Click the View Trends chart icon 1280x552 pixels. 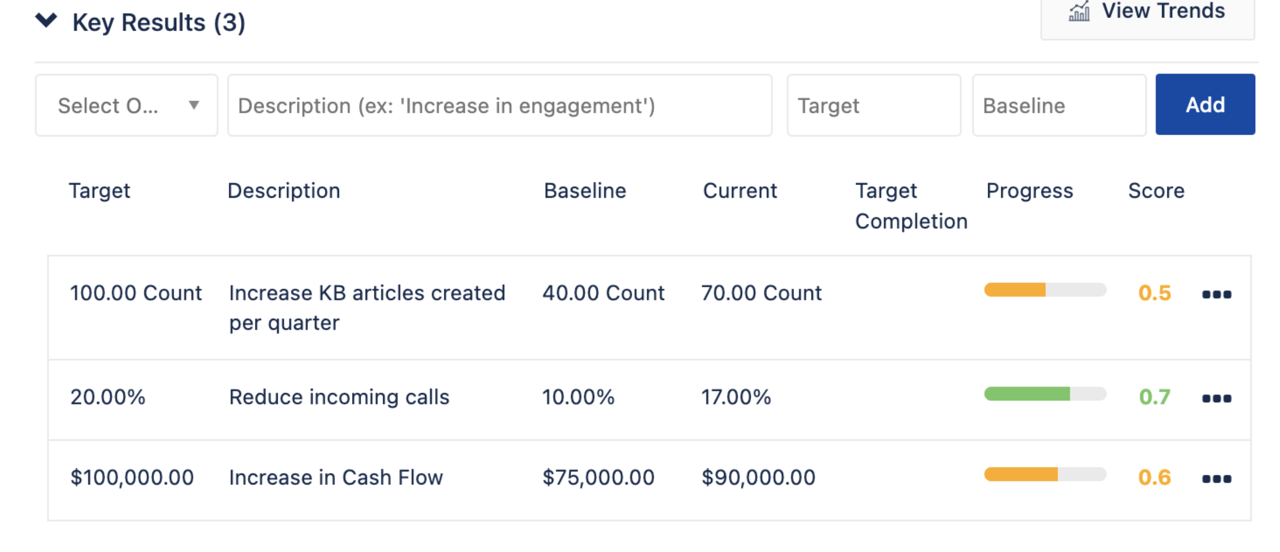pos(1079,12)
